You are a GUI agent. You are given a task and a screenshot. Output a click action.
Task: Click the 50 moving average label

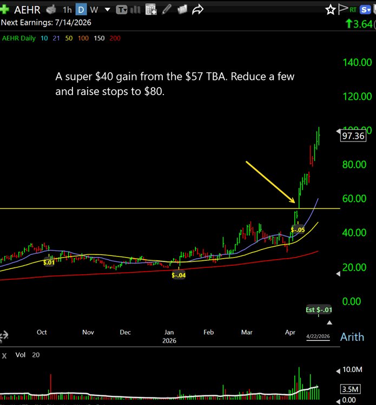coord(69,38)
